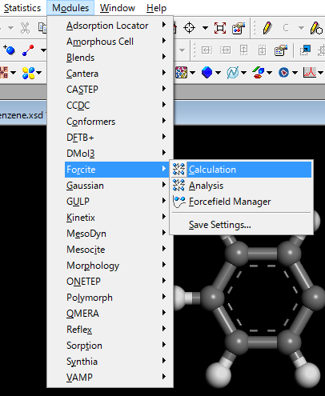Close the open Modules menu
Screen dimensions: 325x396
(x=70, y=8)
